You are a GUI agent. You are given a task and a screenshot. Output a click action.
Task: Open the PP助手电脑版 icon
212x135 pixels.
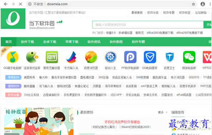pos(130,57)
